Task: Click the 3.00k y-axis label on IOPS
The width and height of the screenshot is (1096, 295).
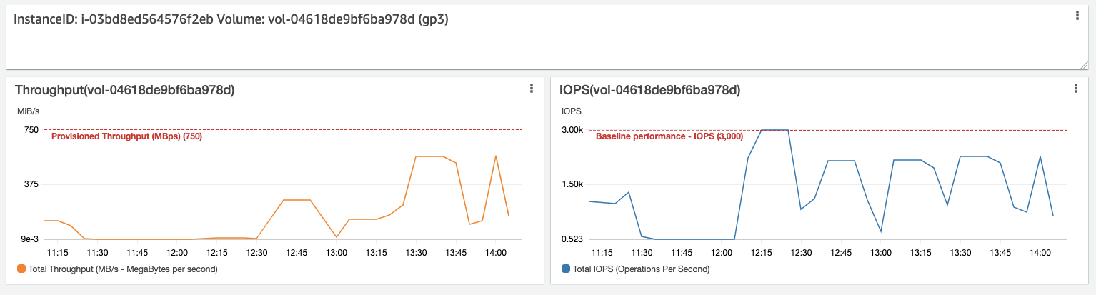Action: click(572, 130)
